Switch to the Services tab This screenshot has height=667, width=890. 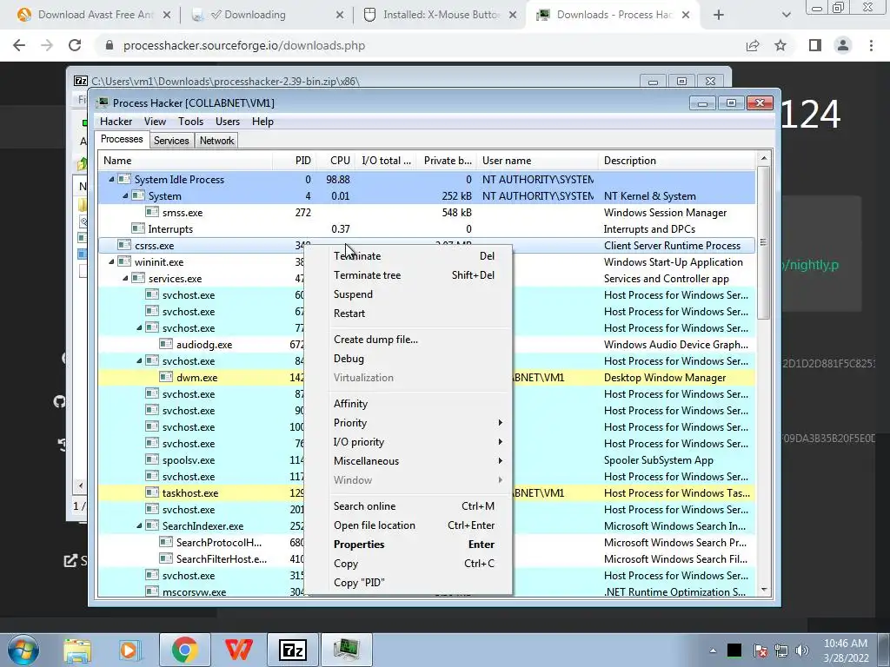click(171, 141)
